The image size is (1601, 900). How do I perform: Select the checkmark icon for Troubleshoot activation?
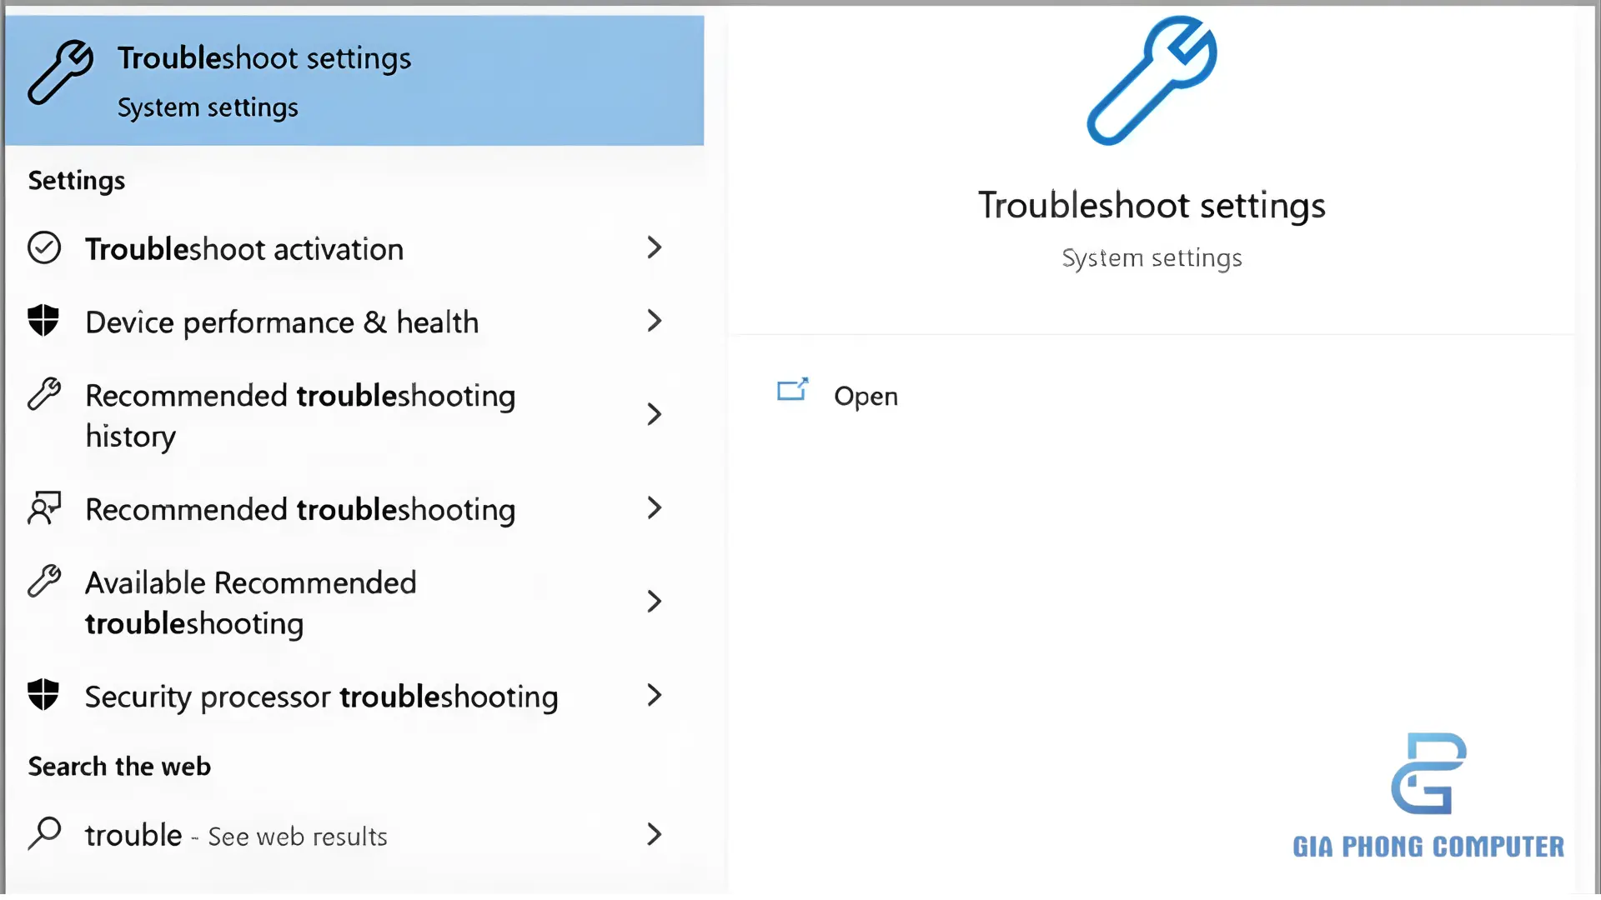45,247
